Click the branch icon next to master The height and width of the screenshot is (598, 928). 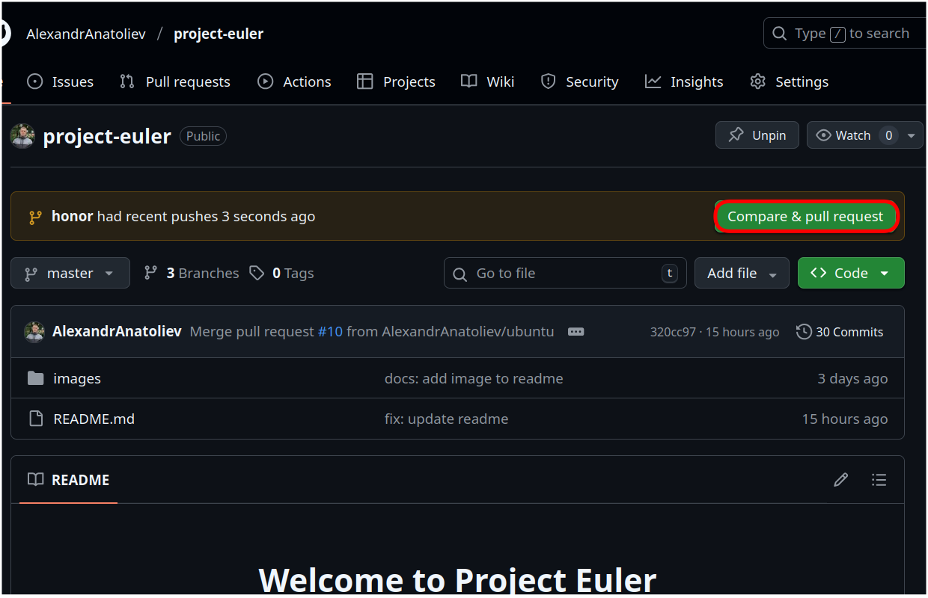[29, 273]
